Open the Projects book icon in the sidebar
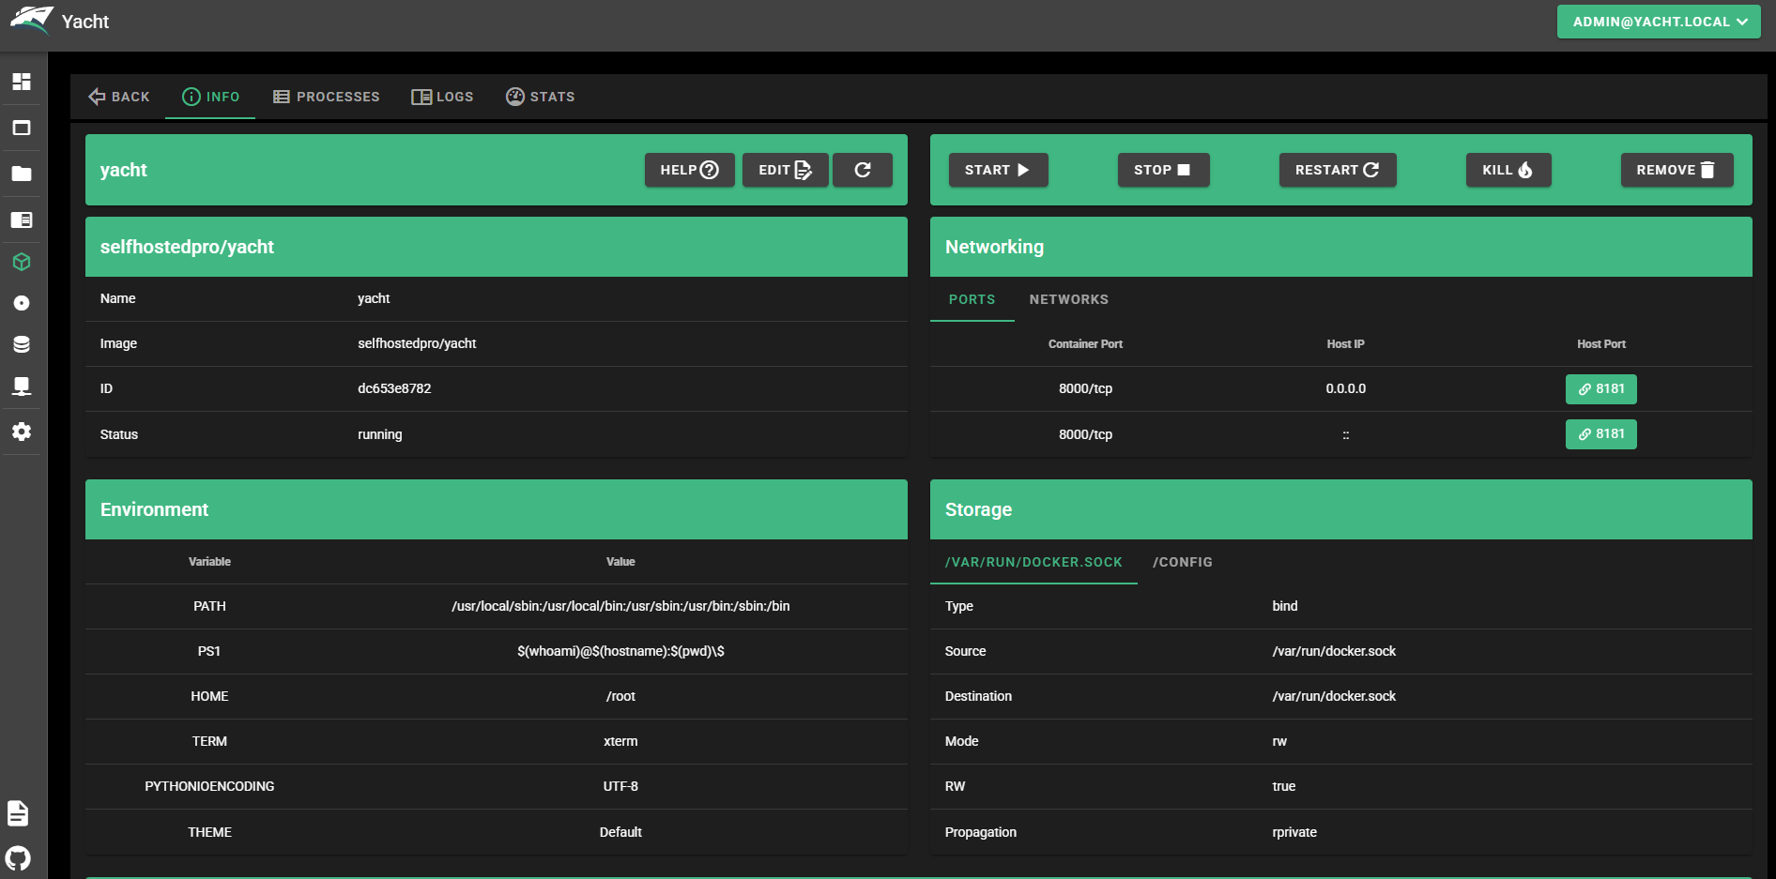 22,220
